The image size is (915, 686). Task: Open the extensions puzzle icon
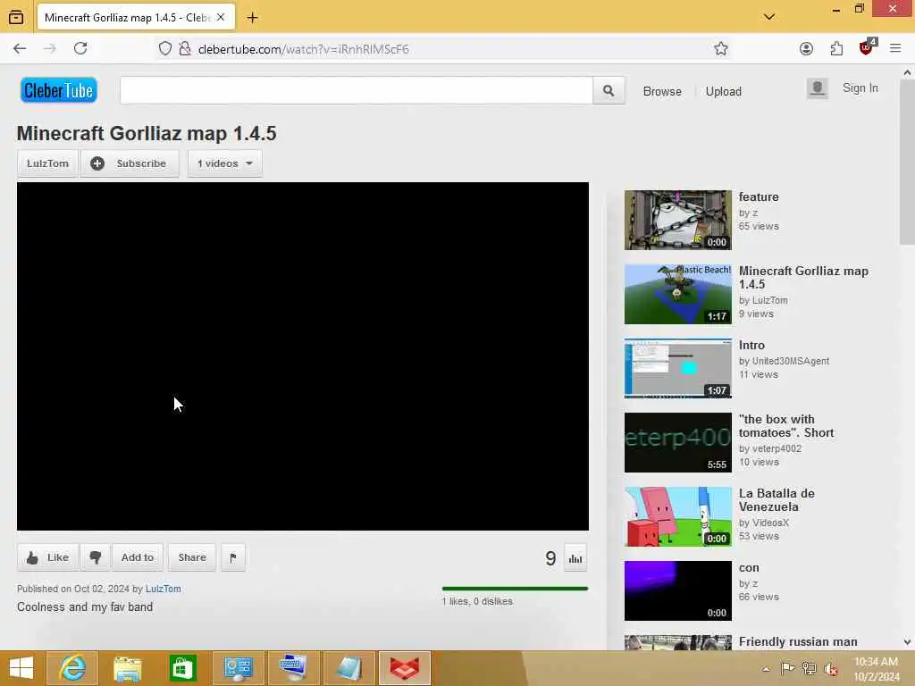pyautogui.click(x=836, y=49)
